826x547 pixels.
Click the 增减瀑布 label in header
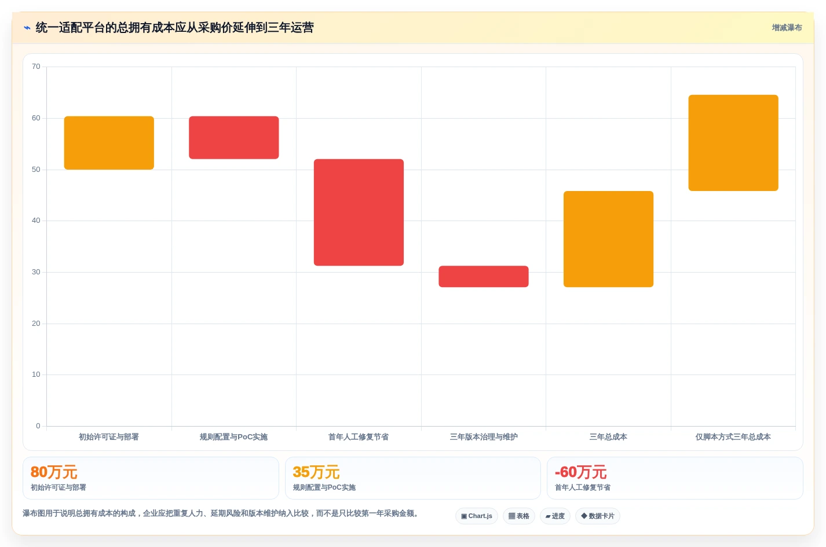(x=787, y=28)
